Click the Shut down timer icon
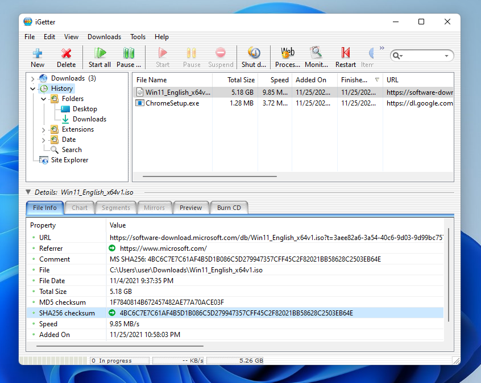Screen dimensions: 481x383 tap(254, 53)
